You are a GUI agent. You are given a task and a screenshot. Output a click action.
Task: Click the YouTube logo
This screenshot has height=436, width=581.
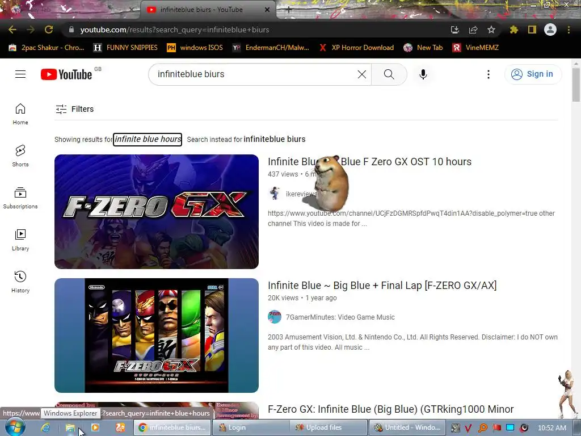click(66, 74)
